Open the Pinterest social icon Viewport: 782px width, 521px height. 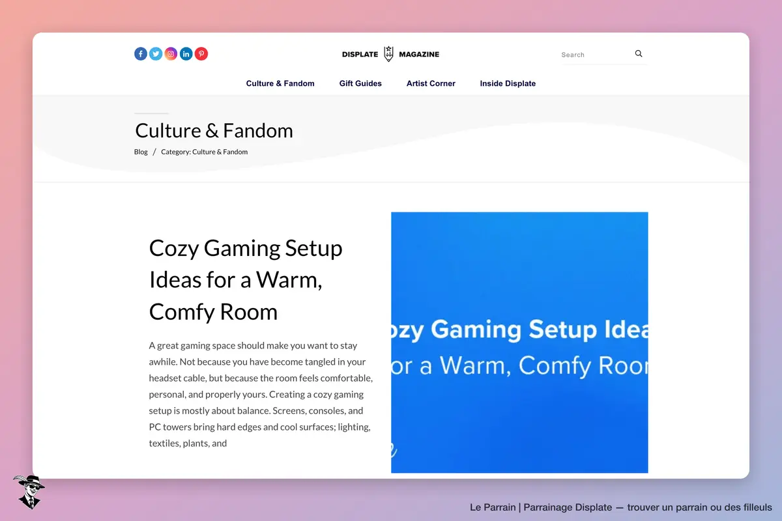pyautogui.click(x=201, y=54)
